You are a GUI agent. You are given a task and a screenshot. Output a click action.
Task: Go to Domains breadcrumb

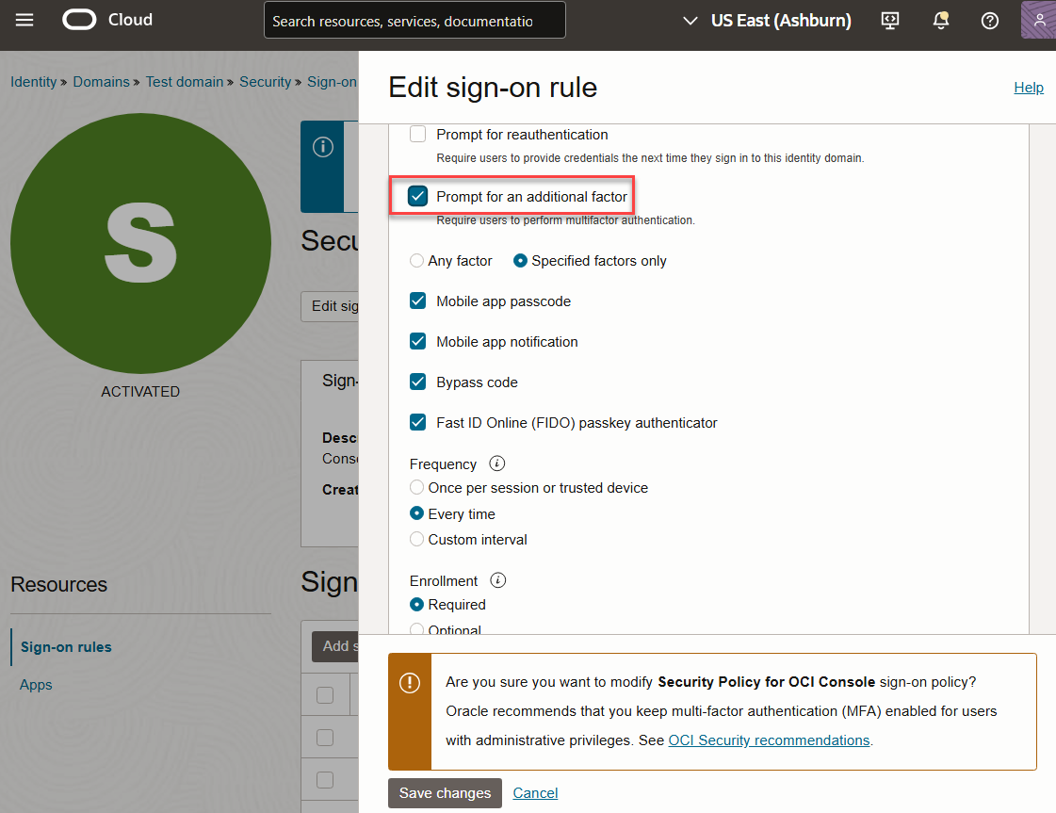click(x=101, y=82)
